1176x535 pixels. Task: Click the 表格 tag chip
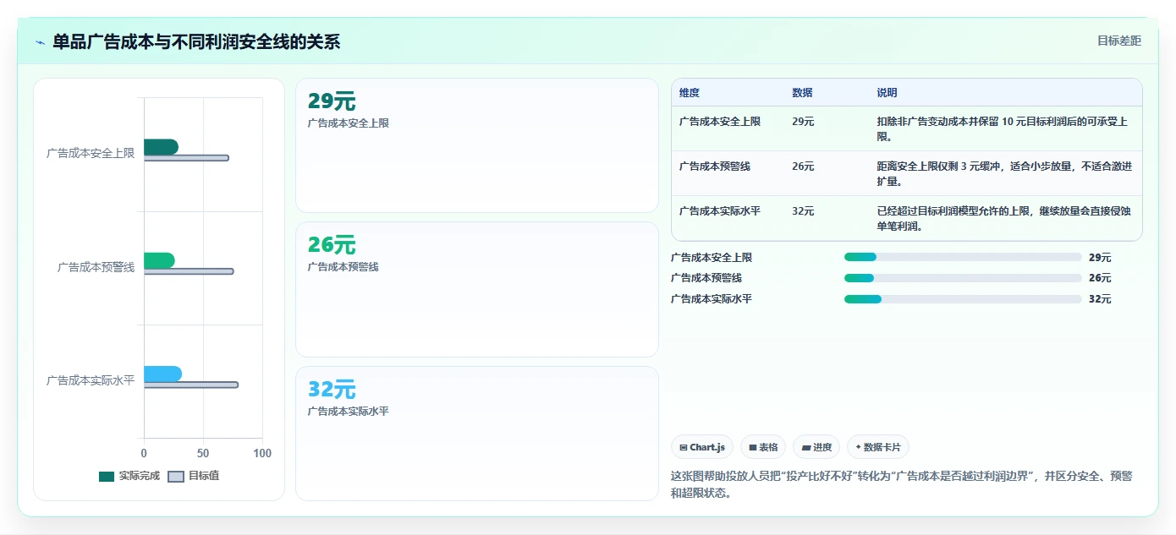point(763,447)
